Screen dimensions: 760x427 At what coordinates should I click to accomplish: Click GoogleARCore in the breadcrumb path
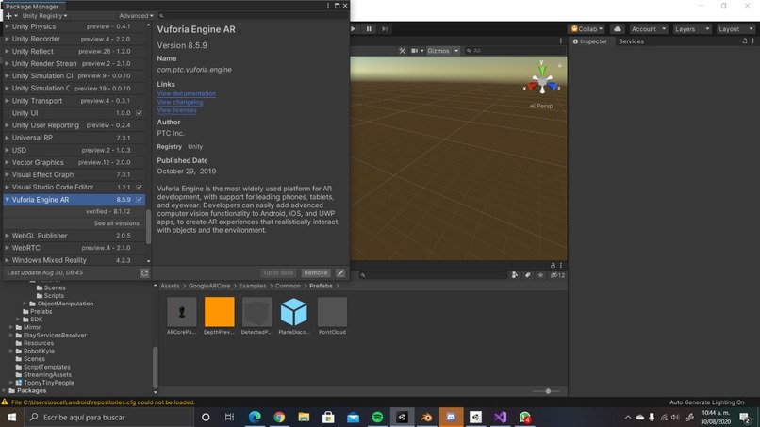pyautogui.click(x=209, y=286)
